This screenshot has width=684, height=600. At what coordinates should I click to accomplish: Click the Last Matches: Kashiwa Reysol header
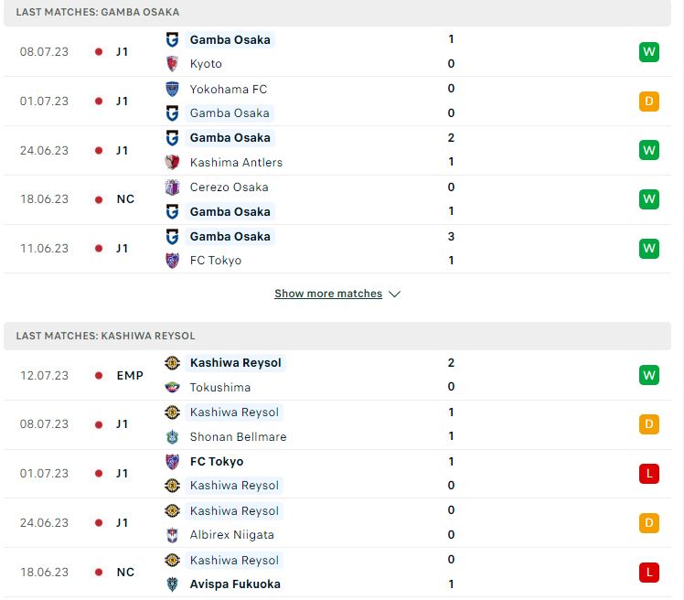click(x=105, y=336)
